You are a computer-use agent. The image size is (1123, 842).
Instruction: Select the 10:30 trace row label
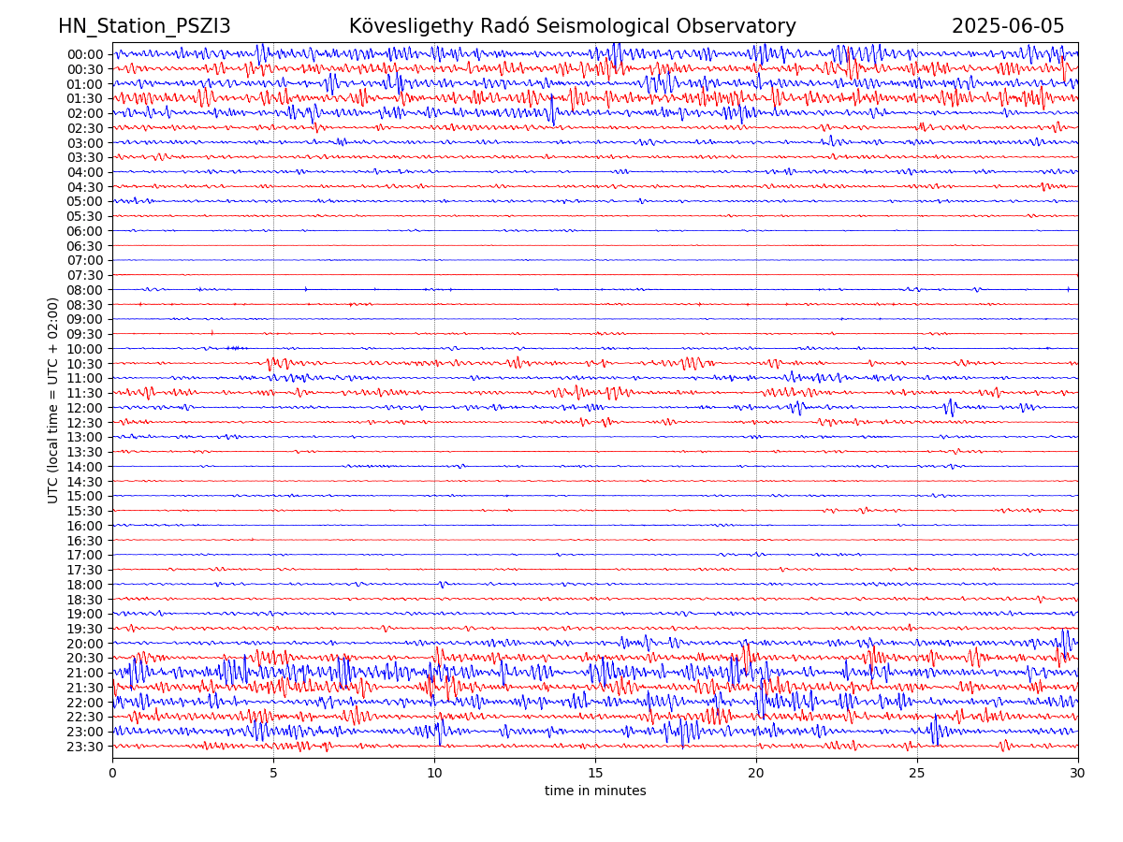pos(85,364)
